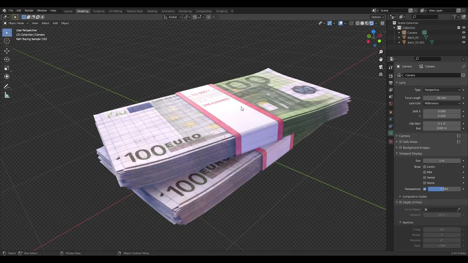Hide stack_02.001 in the outliner

pyautogui.click(x=464, y=42)
